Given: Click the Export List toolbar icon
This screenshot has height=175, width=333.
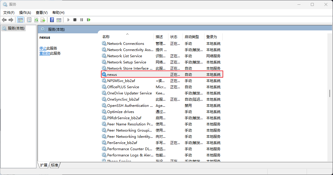Looking at the screenshot, I should (x=43, y=20).
